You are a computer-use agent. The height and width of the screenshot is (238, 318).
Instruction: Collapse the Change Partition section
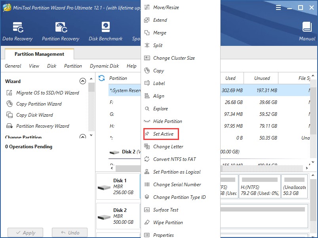coord(83,137)
